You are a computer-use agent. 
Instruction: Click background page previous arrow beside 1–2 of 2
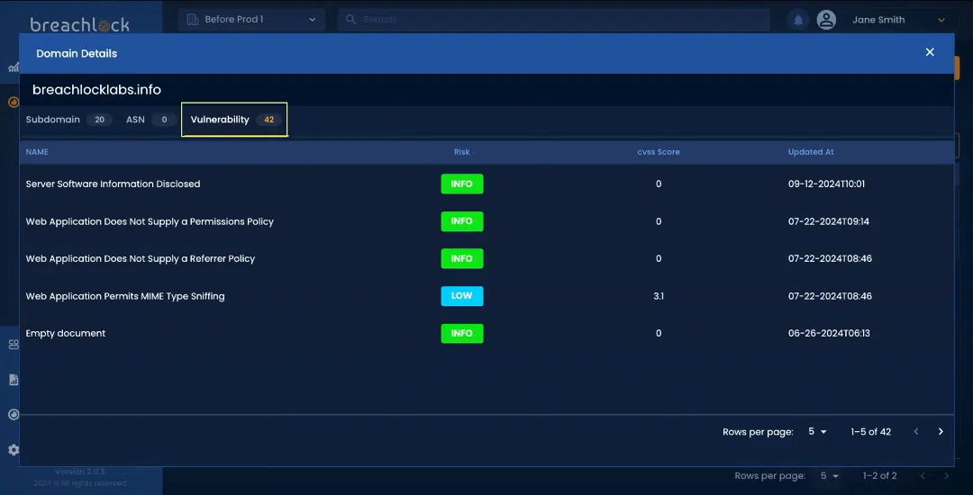click(x=923, y=476)
